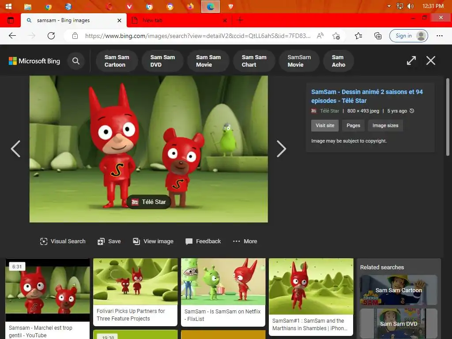This screenshot has width=452, height=339.
Task: Open a new browser tab with plus
Action: (240, 20)
